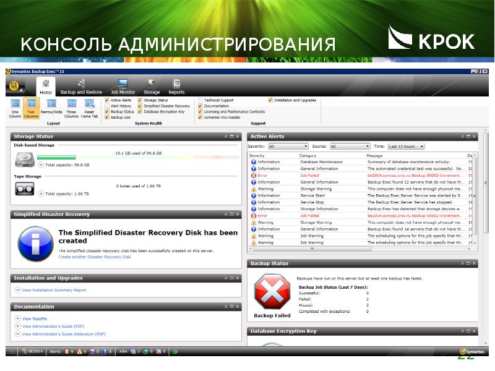The image size is (495, 371).
Task: Click the Active Alerts vertical scrollbar
Action: [x=475, y=195]
